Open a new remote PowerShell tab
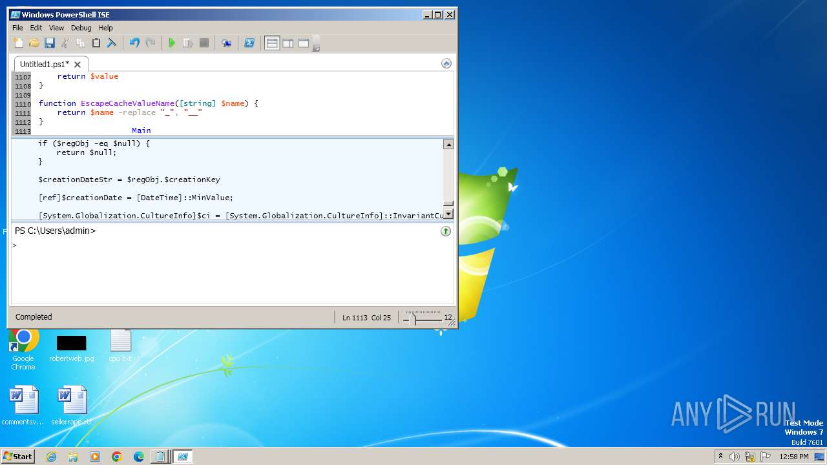This screenshot has height=465, width=827. tap(226, 43)
